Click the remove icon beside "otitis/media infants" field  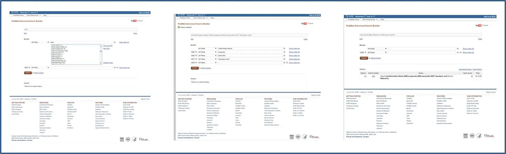tap(284, 49)
